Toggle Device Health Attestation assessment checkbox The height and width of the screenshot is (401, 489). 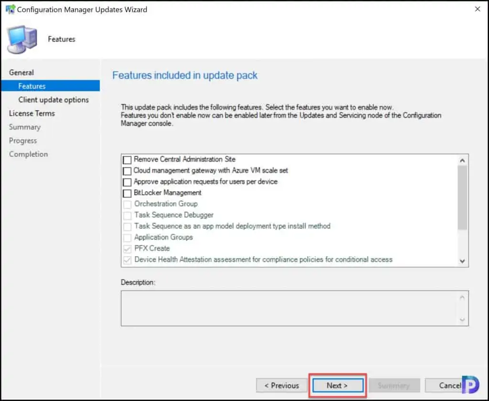[x=127, y=260]
